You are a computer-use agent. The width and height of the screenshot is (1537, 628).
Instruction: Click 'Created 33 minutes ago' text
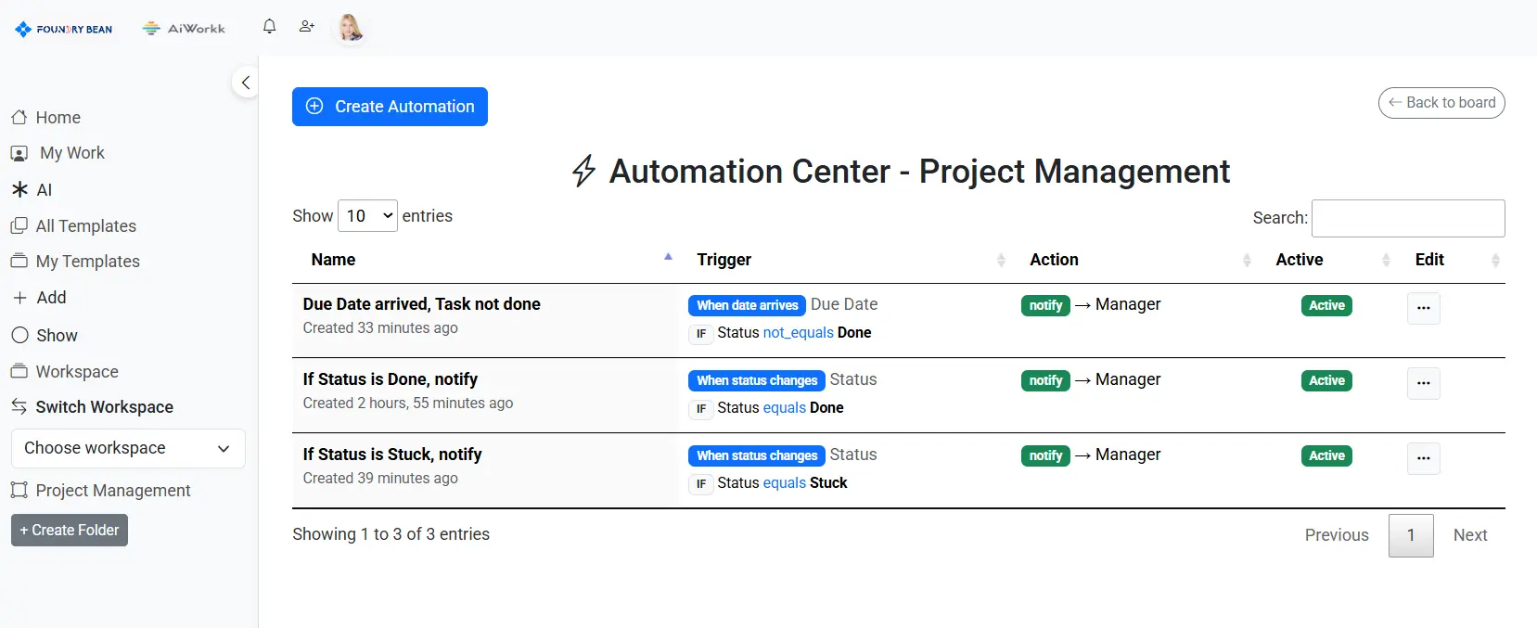coord(380,328)
